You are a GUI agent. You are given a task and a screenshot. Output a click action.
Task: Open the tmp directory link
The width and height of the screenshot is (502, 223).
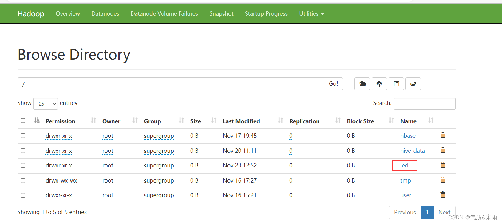(x=405, y=180)
